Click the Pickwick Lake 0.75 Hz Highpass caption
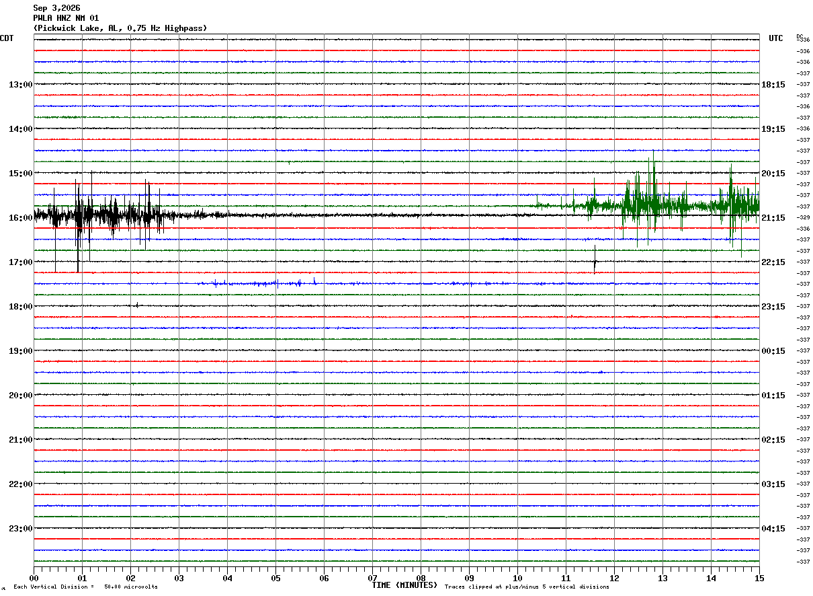813x596 pixels. (x=120, y=28)
